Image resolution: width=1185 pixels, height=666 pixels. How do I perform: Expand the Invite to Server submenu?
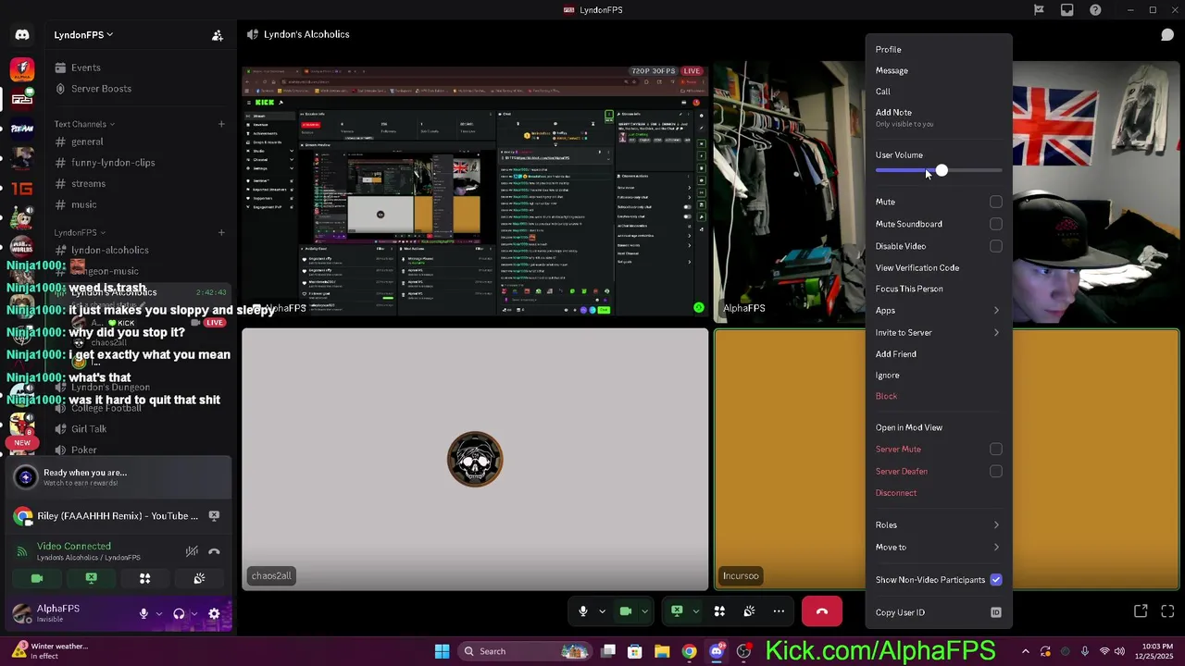938,333
